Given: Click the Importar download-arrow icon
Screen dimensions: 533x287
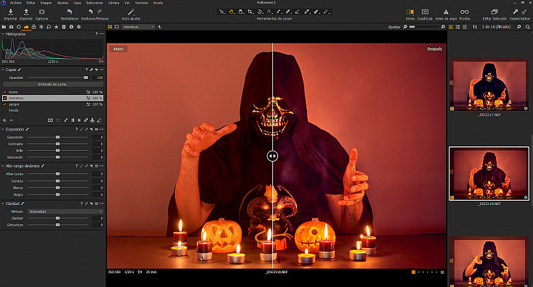Looking at the screenshot, I should (11, 12).
